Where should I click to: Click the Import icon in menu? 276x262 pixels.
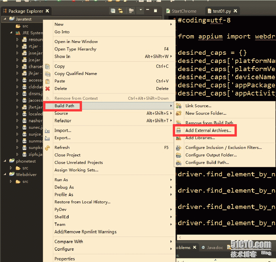click(x=47, y=131)
